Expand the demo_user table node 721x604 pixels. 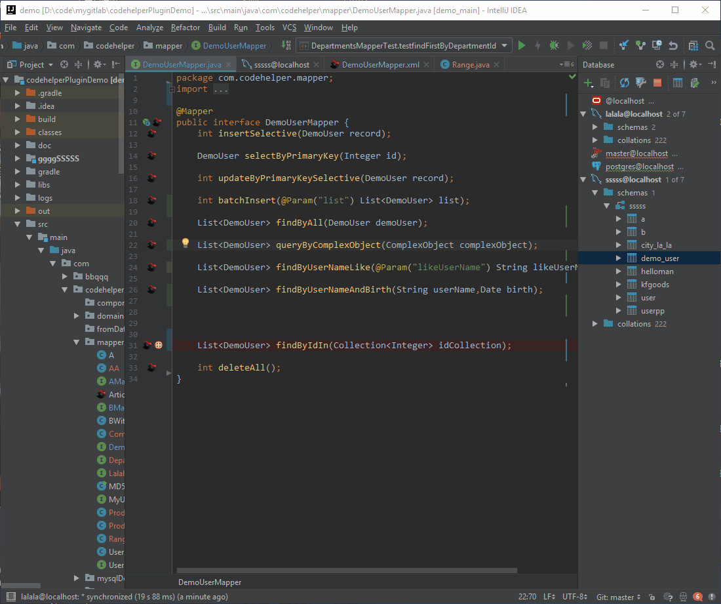(619, 258)
